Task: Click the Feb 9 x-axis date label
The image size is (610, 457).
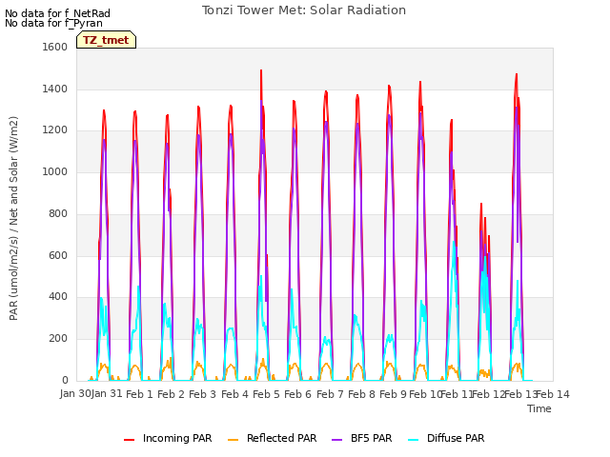Action: 393,394
